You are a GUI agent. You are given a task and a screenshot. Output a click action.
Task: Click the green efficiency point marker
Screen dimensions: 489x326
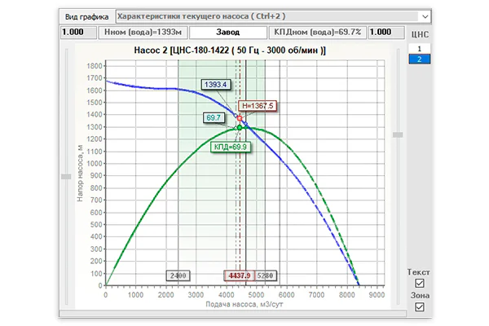pos(240,128)
